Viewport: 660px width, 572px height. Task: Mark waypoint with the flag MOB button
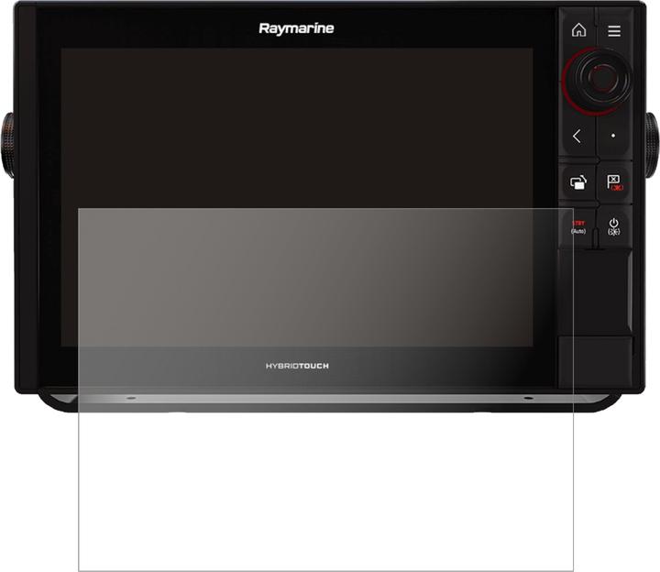coord(614,182)
